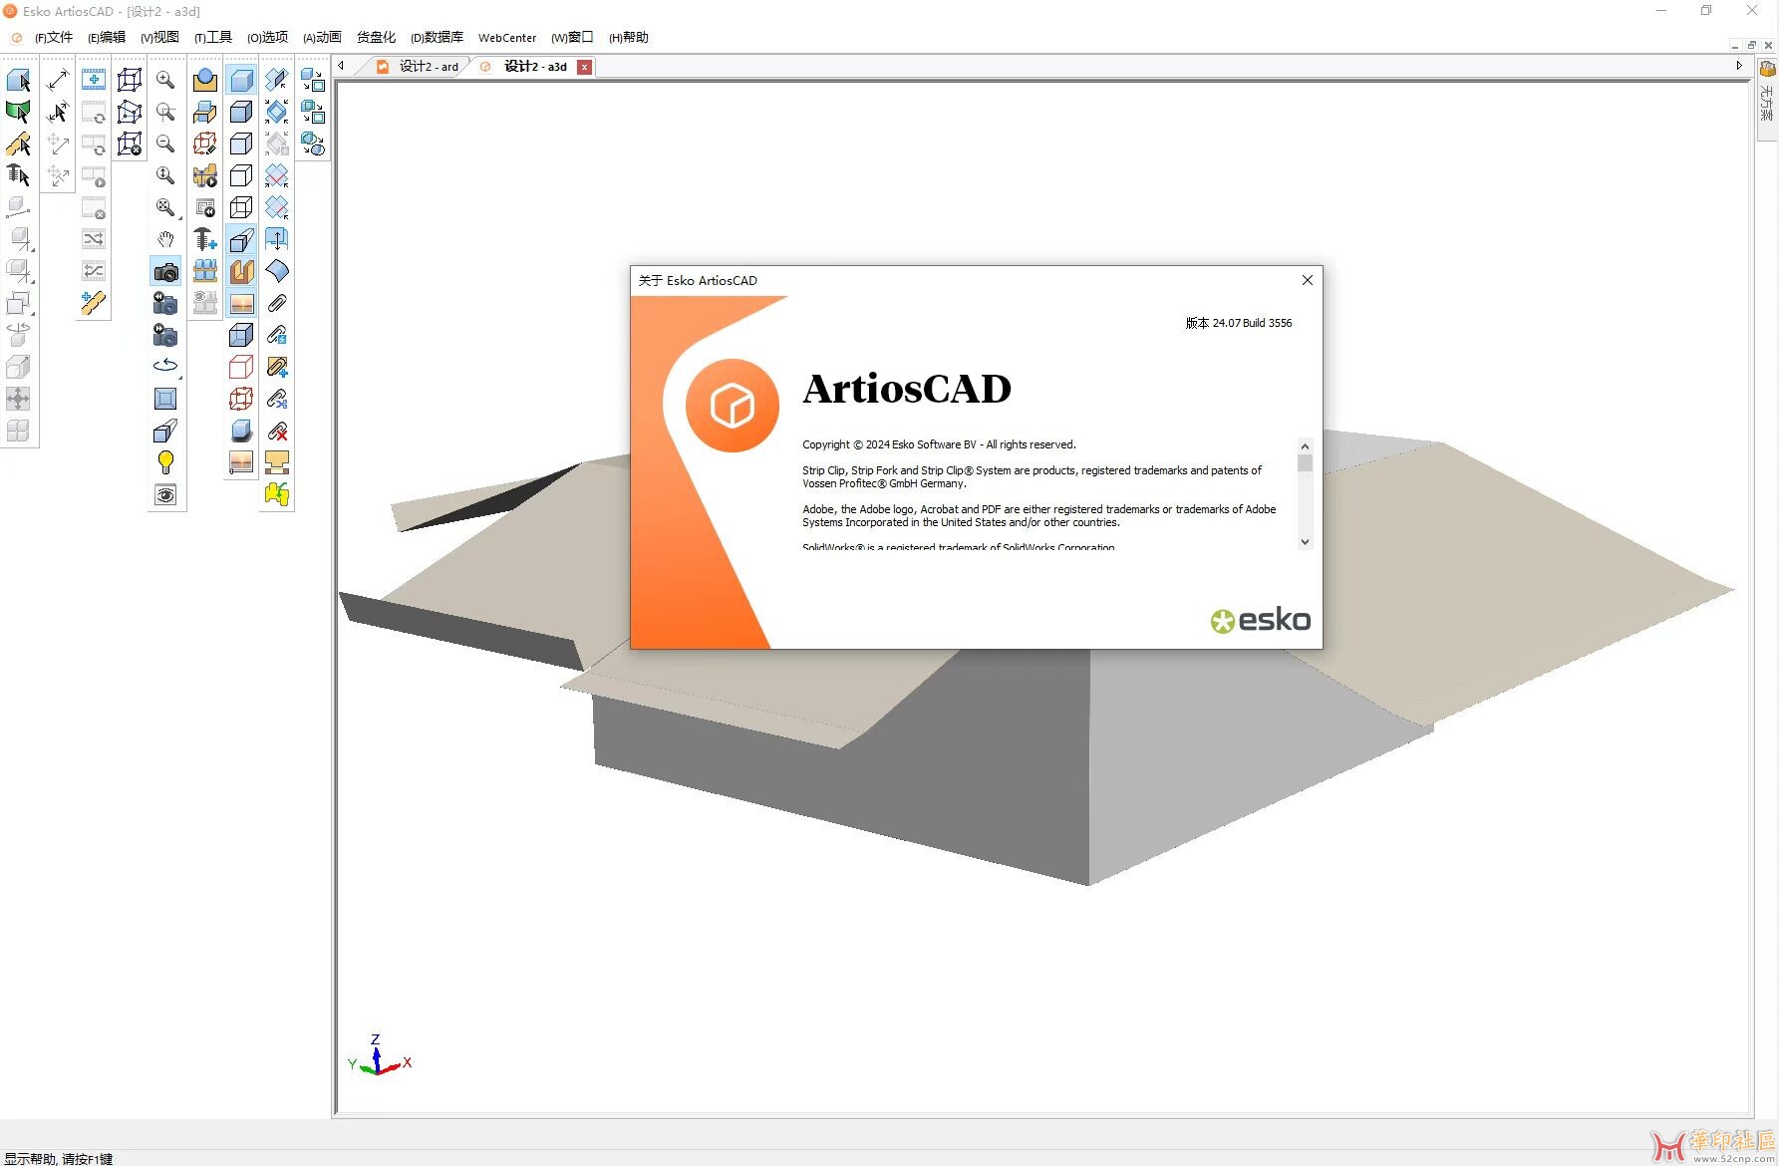Open the 窗口 menu
1779x1166 pixels.
click(572, 38)
